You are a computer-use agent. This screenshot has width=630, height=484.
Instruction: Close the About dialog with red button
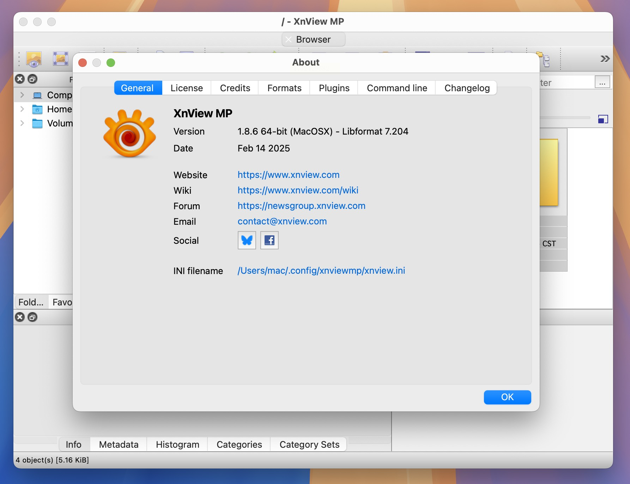tap(83, 63)
